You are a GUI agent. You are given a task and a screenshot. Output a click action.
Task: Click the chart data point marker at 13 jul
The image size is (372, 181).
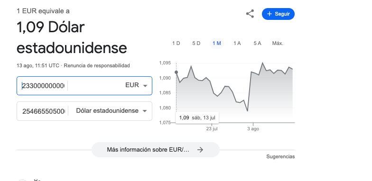[177, 72]
